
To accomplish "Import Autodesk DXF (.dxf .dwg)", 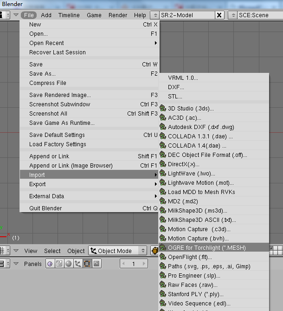I will pyautogui.click(x=214, y=127).
